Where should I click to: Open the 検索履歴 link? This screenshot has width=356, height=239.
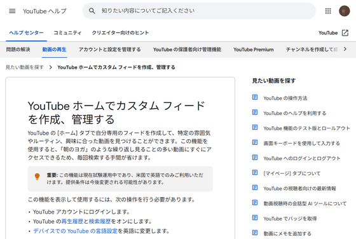(100, 221)
